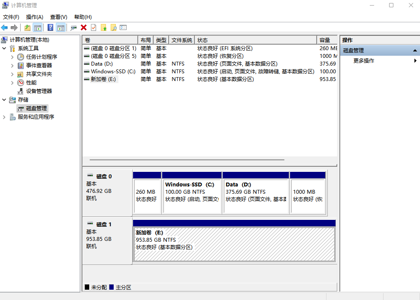Click the blue 主分区 legend swatch
420x300 pixels.
coord(112,287)
